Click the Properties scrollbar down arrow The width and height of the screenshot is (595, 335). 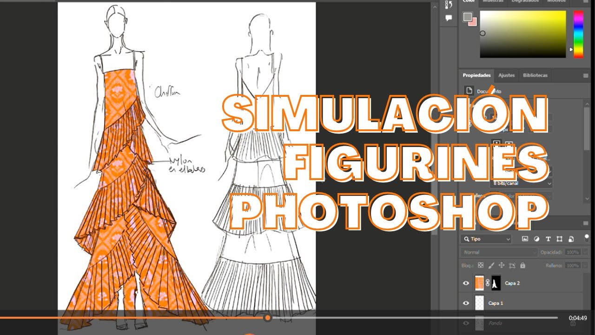(x=587, y=199)
